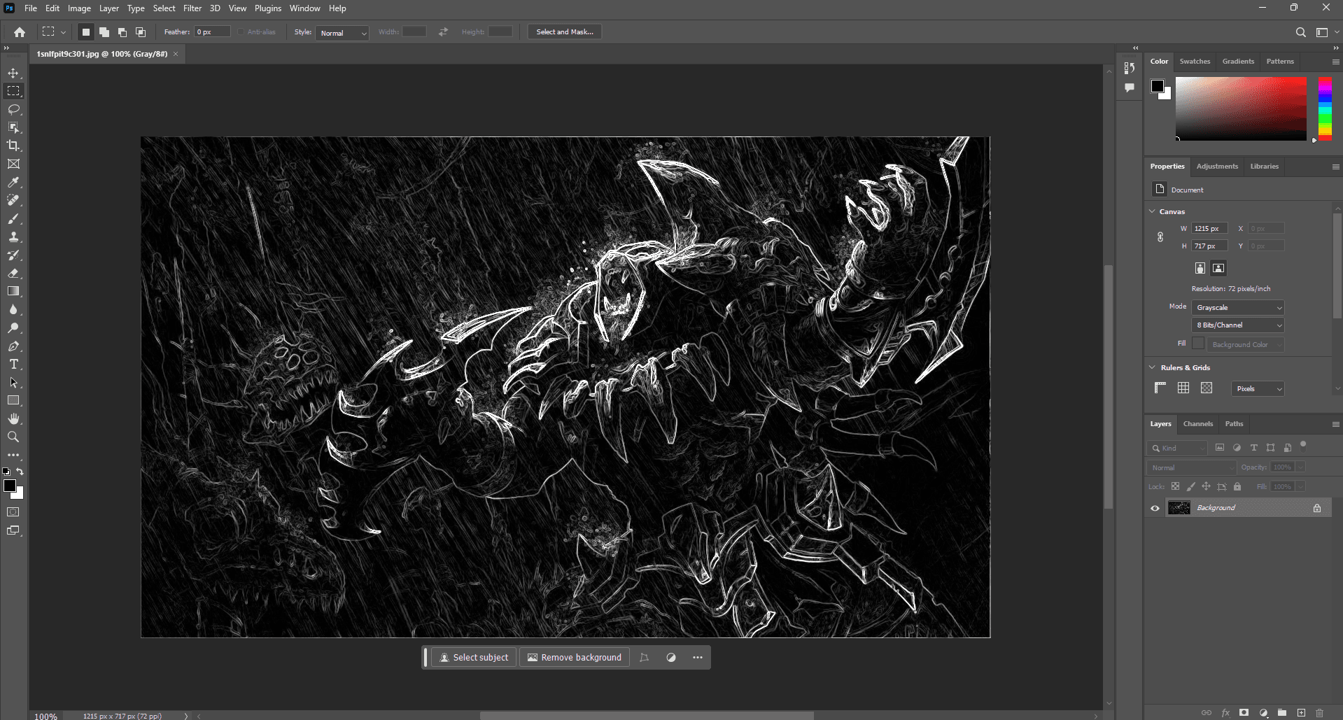Viewport: 1343px width, 720px height.
Task: Select the Clone Stamp tool
Action: click(13, 237)
